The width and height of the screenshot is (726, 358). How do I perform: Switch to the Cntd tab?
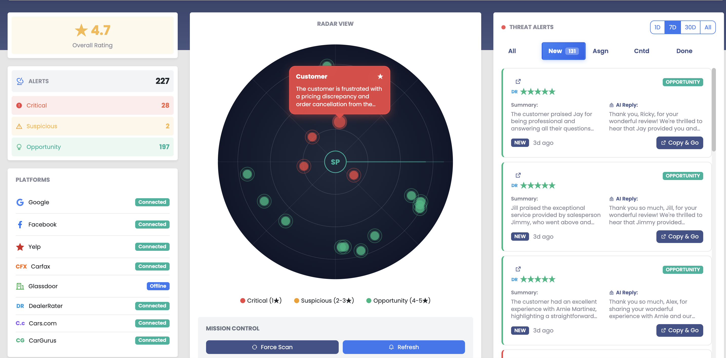[641, 51]
